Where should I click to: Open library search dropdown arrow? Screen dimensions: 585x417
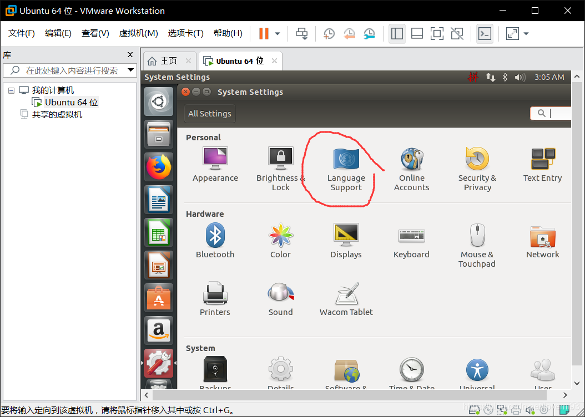[x=130, y=70]
